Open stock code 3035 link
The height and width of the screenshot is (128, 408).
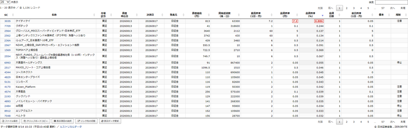coord(7,21)
